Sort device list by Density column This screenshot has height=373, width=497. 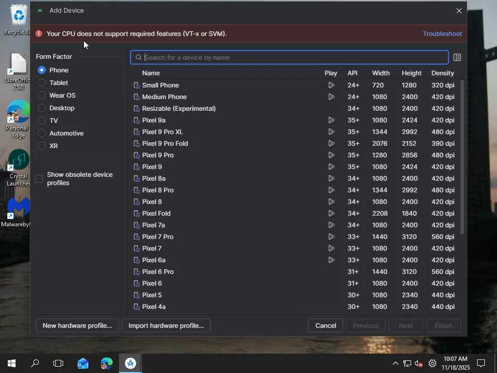coord(443,73)
